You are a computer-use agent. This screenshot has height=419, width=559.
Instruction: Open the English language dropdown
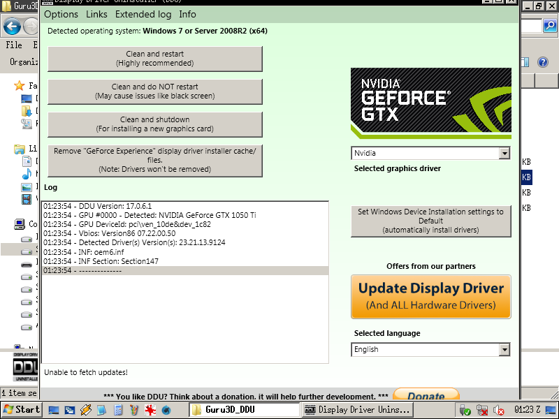430,350
